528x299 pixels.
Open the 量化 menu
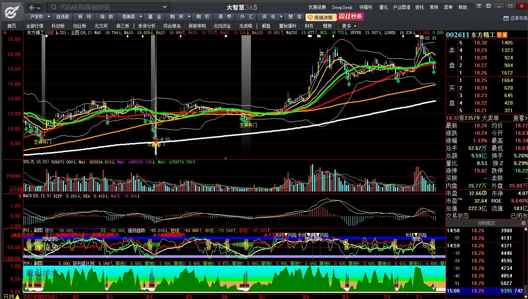coord(384,7)
